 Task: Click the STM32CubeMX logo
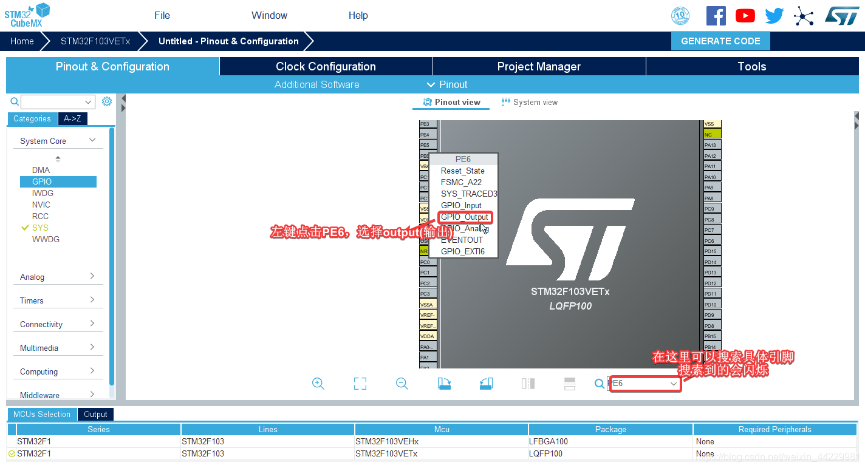coord(27,15)
